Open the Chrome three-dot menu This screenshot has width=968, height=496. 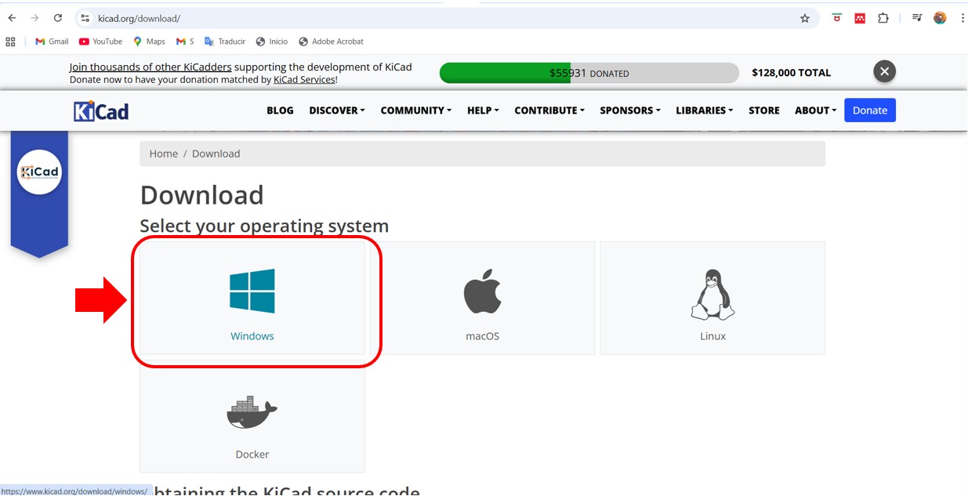962,18
